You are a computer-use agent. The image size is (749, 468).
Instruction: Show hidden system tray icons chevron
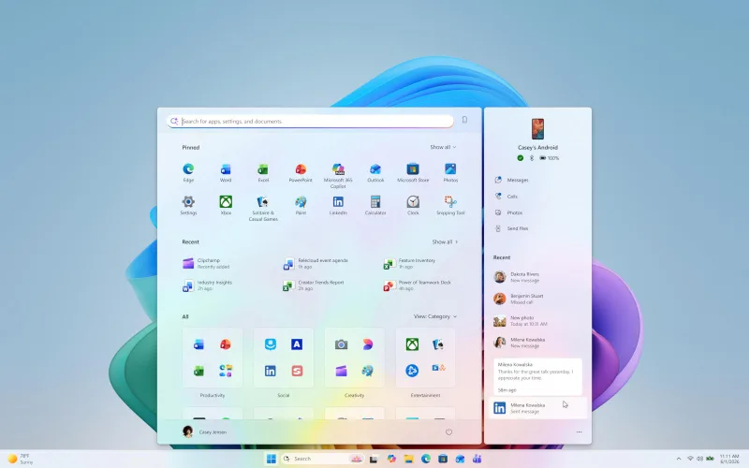click(x=679, y=459)
